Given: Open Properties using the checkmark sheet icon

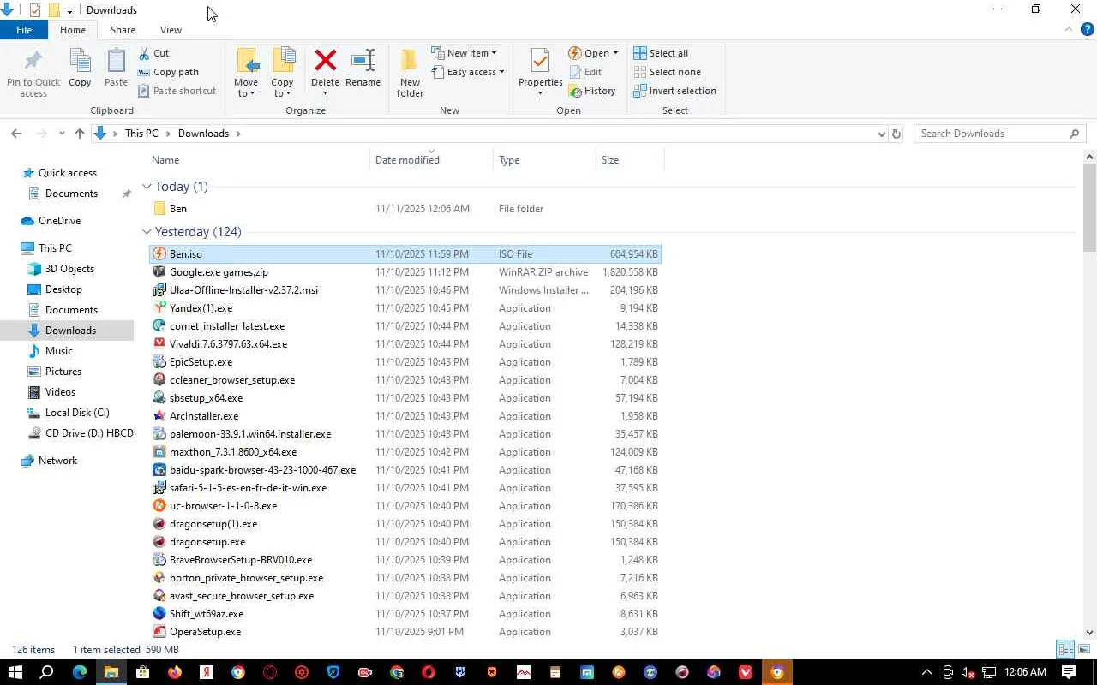Looking at the screenshot, I should 540,61.
